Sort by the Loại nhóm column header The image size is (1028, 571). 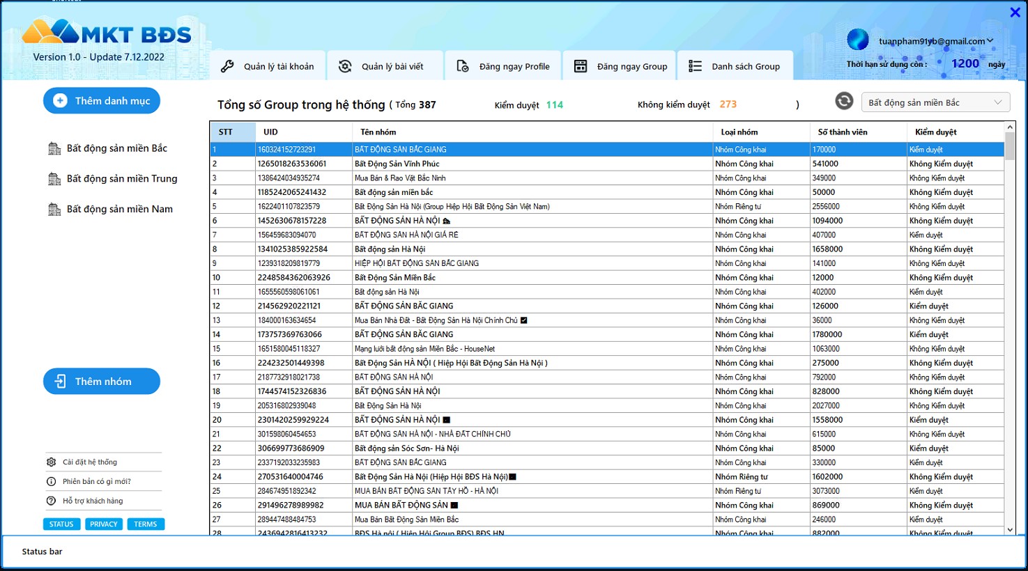pyautogui.click(x=761, y=132)
